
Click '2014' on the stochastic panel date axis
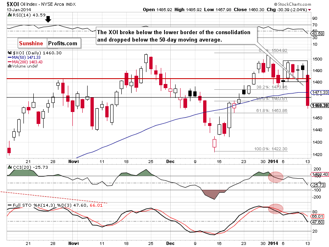[273, 243]
